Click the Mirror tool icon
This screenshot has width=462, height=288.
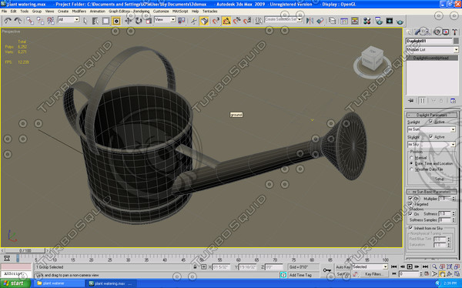point(310,21)
